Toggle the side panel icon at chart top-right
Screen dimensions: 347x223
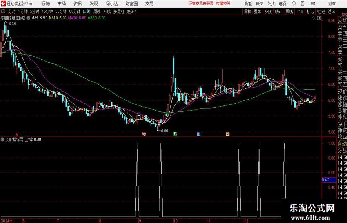[319, 18]
